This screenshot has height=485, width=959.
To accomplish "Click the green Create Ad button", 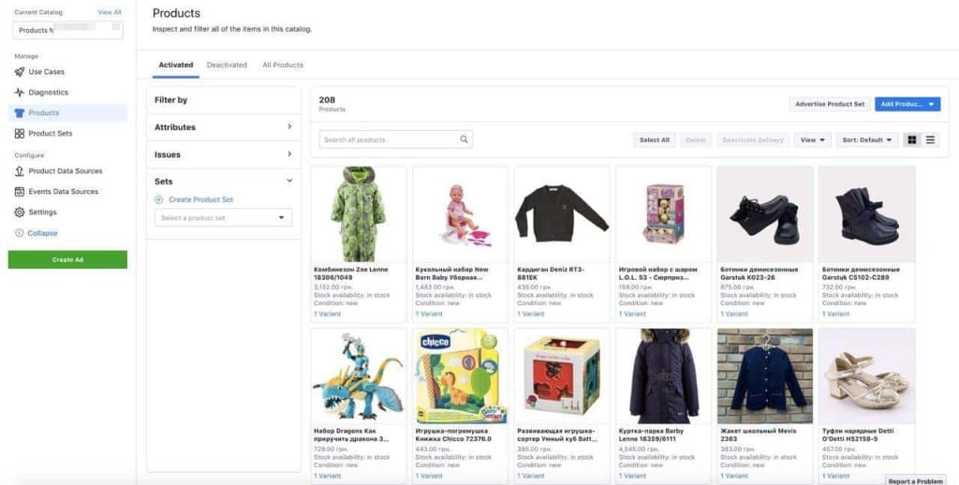I will pyautogui.click(x=67, y=259).
